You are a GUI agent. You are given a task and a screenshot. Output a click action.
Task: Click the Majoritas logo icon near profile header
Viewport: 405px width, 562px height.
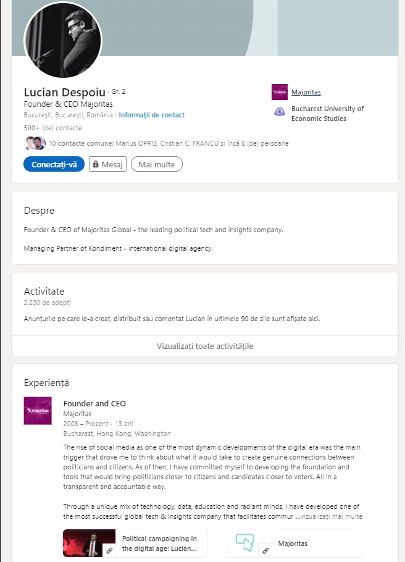click(x=279, y=92)
